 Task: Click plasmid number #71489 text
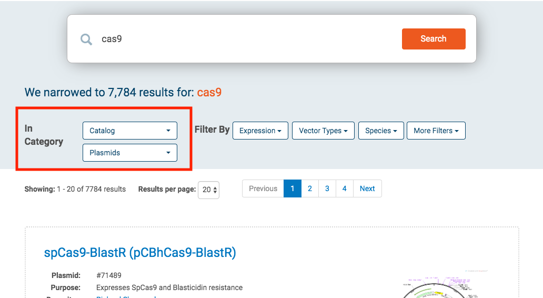pos(109,275)
